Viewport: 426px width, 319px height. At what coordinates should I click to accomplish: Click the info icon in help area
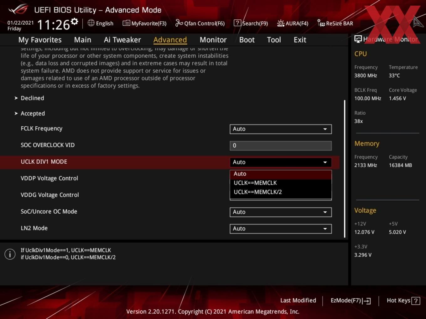click(x=10, y=254)
